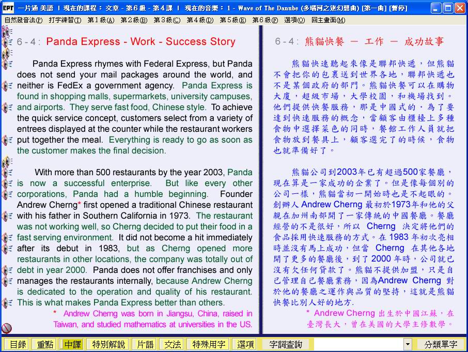This screenshot has height=352, width=468.
Task: Play sentence audio next to 'neither is FedEx'
Action: pyautogui.click(x=7, y=86)
